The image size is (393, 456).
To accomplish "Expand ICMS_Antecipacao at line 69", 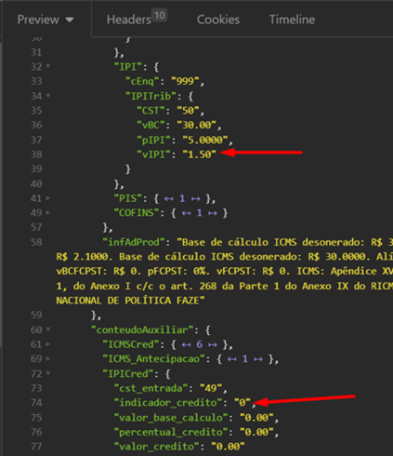I will pyautogui.click(x=48, y=358).
